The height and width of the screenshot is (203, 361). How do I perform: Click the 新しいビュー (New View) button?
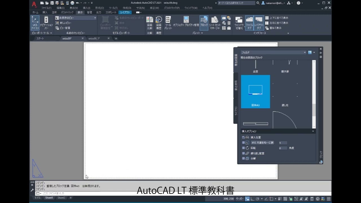pyautogui.click(x=63, y=23)
